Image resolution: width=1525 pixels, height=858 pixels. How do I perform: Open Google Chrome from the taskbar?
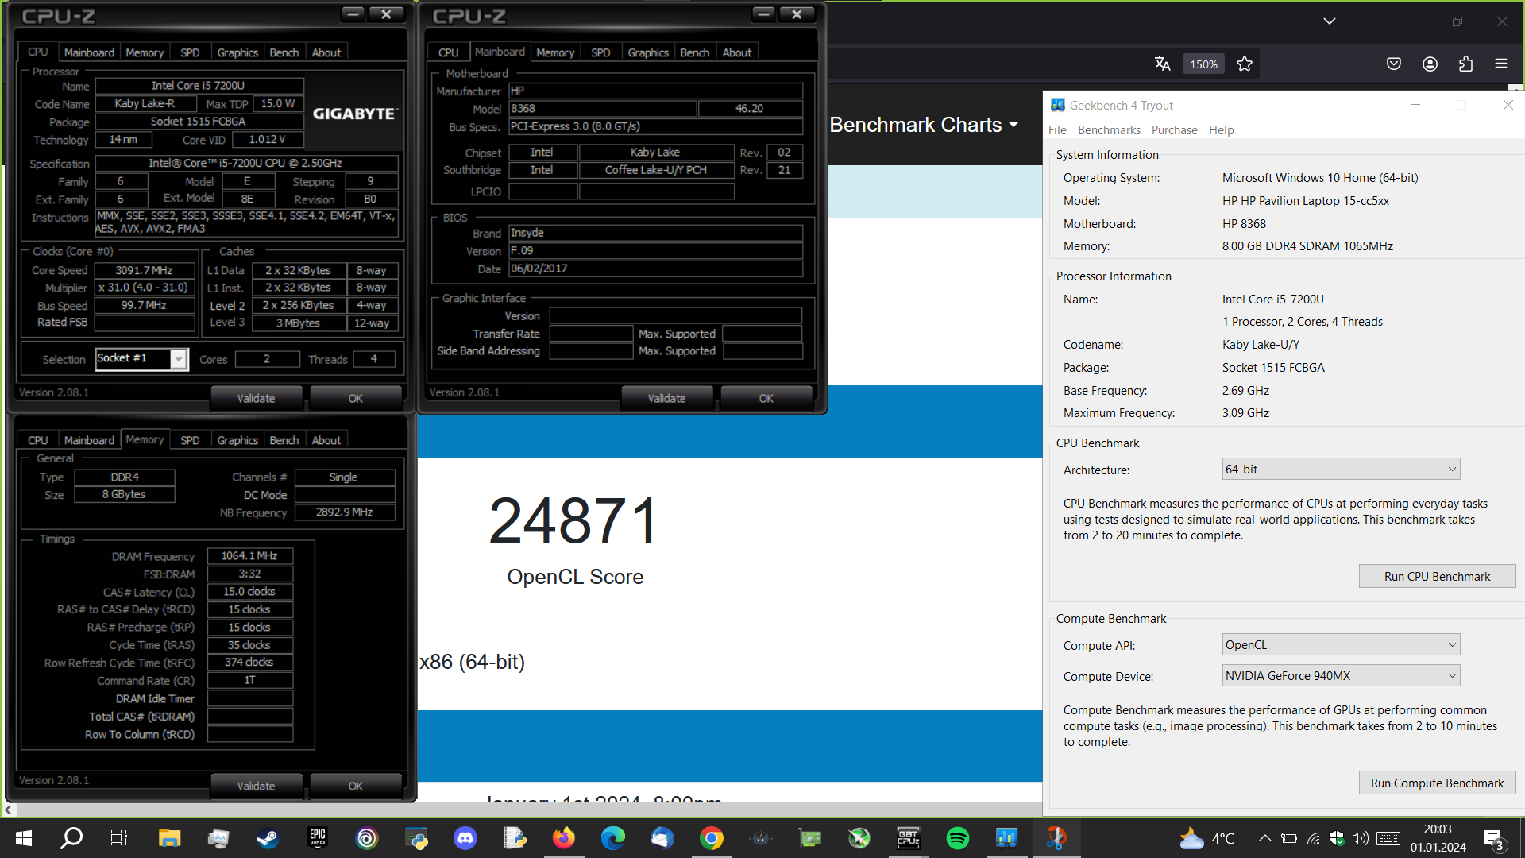pyautogui.click(x=712, y=838)
